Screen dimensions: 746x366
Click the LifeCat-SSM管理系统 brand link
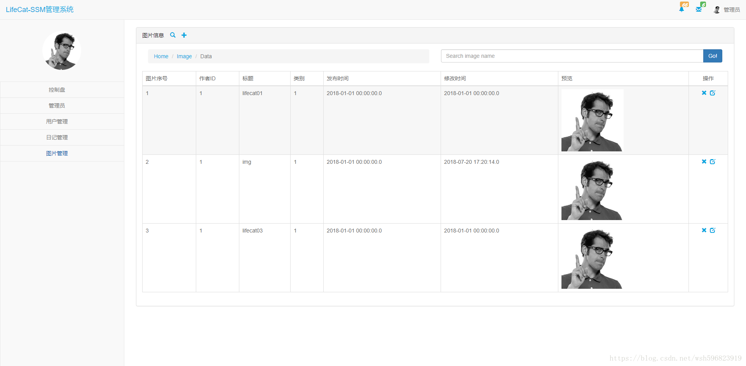point(40,9)
